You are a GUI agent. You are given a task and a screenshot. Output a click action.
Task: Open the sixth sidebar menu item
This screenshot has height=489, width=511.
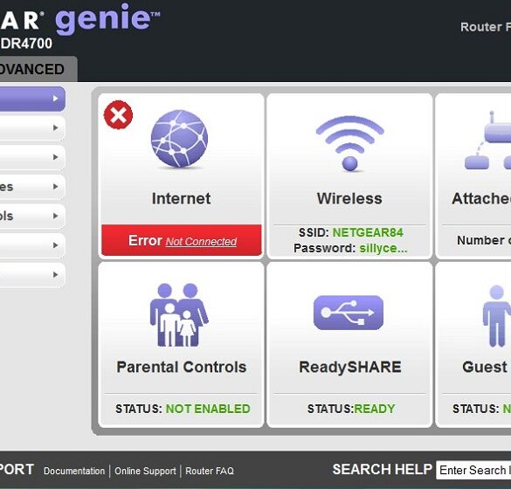click(x=32, y=245)
